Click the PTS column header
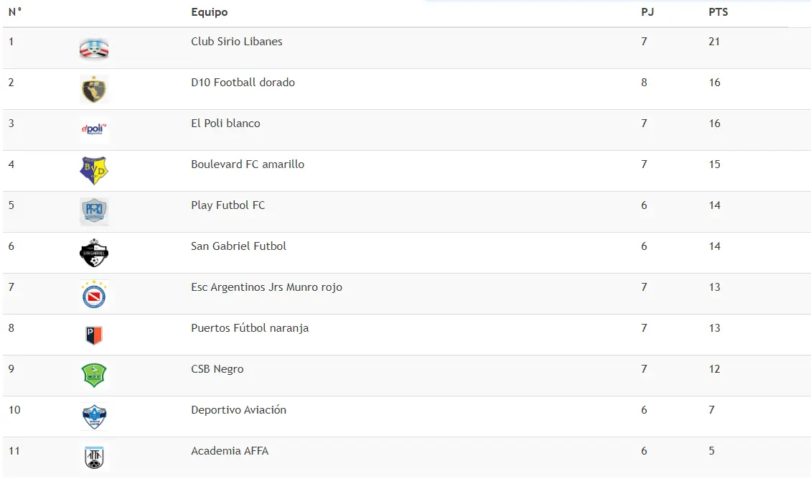 click(718, 12)
